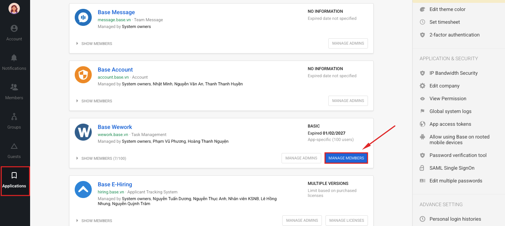Open Edit theme color setting
The height and width of the screenshot is (226, 505).
click(448, 9)
